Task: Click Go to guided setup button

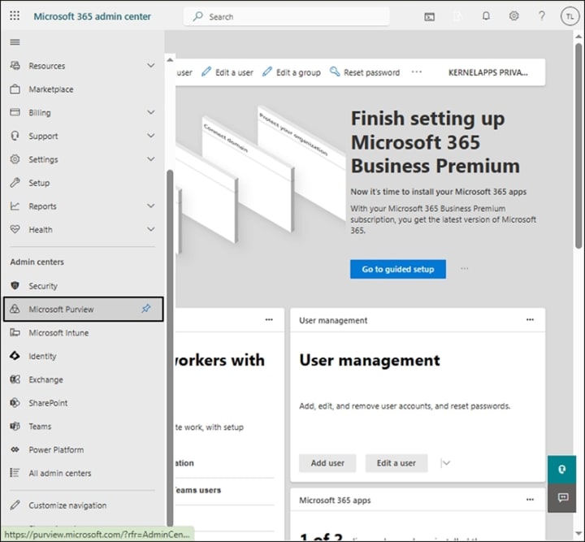Action: coord(397,269)
